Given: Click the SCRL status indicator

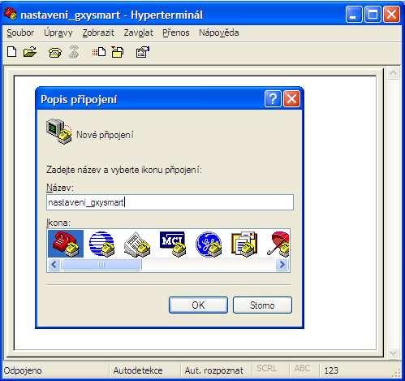Looking at the screenshot, I should pyautogui.click(x=267, y=368).
